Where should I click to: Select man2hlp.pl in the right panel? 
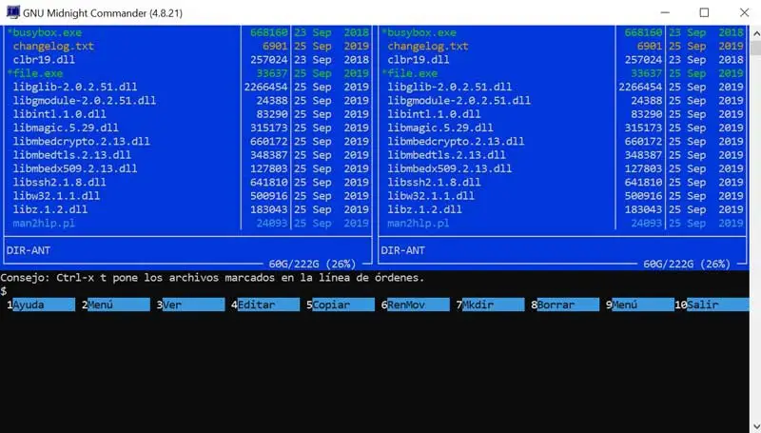419,223
